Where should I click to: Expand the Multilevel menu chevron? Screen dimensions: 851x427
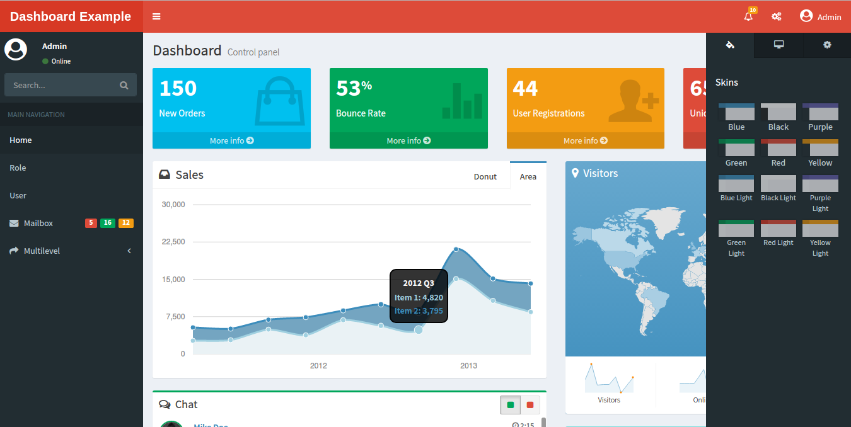pos(129,251)
